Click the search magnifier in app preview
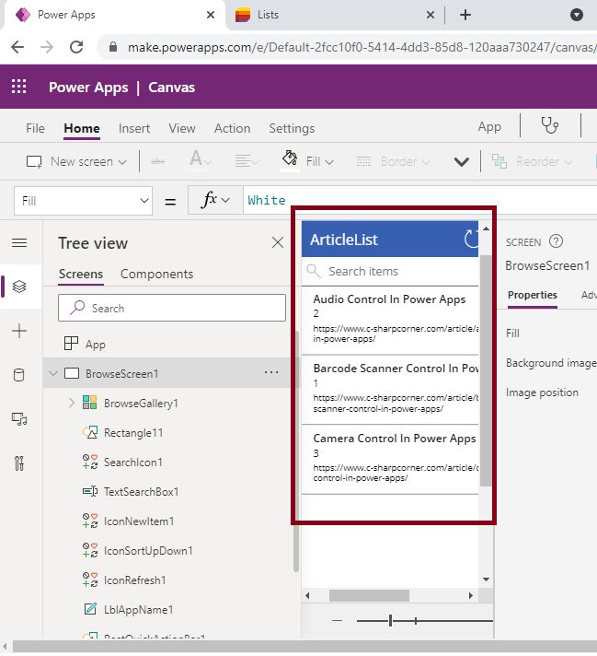This screenshot has width=597, height=656. [x=314, y=271]
